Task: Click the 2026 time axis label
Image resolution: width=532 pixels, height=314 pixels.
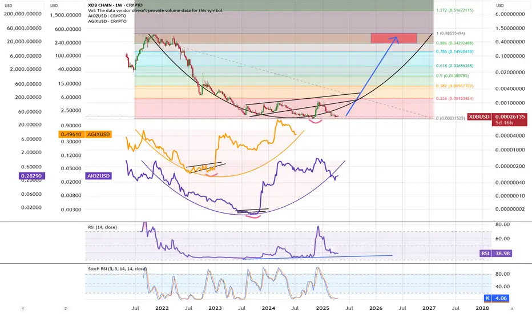Action: [x=376, y=308]
